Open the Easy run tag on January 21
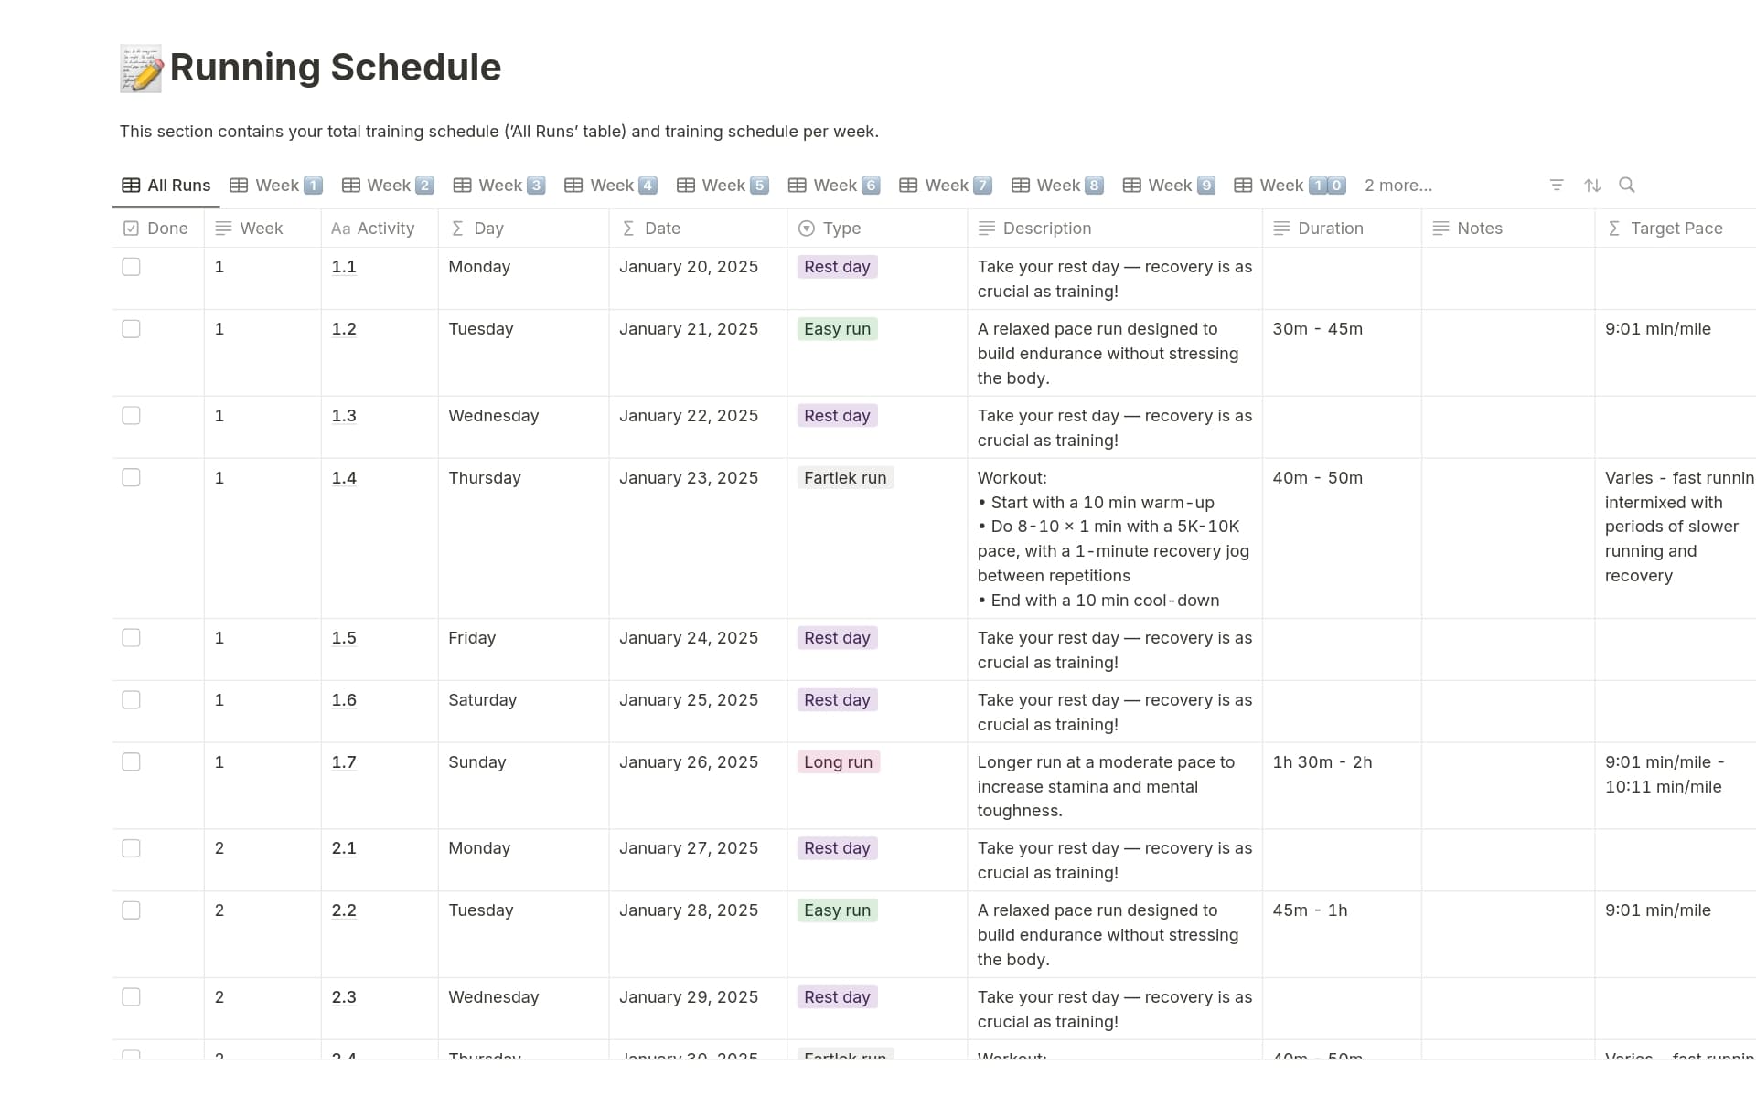 click(x=837, y=329)
